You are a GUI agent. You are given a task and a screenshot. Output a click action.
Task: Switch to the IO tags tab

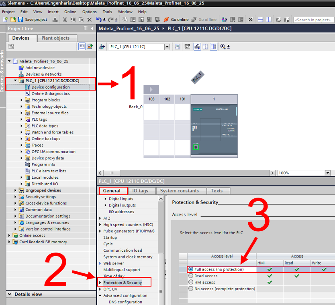[x=140, y=191]
